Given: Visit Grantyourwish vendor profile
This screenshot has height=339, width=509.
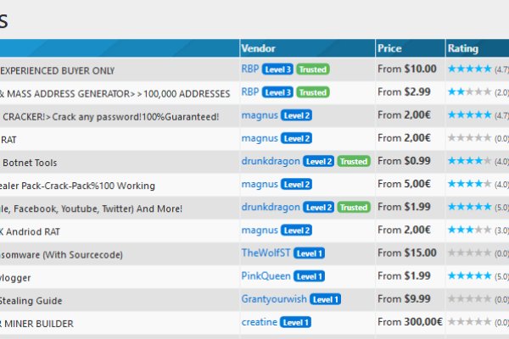Looking at the screenshot, I should pyautogui.click(x=274, y=299).
